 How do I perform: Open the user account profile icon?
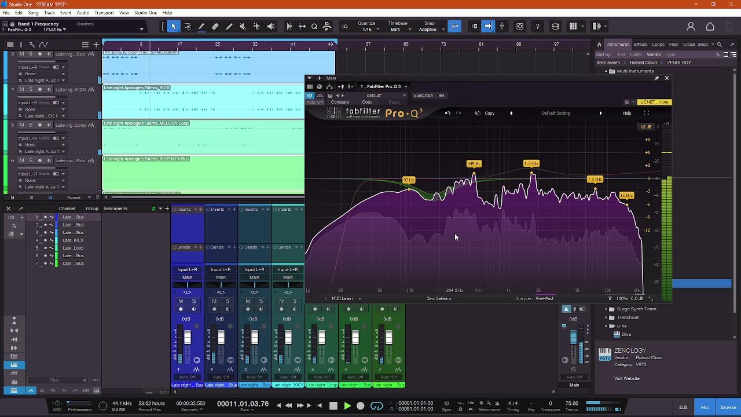point(691,26)
